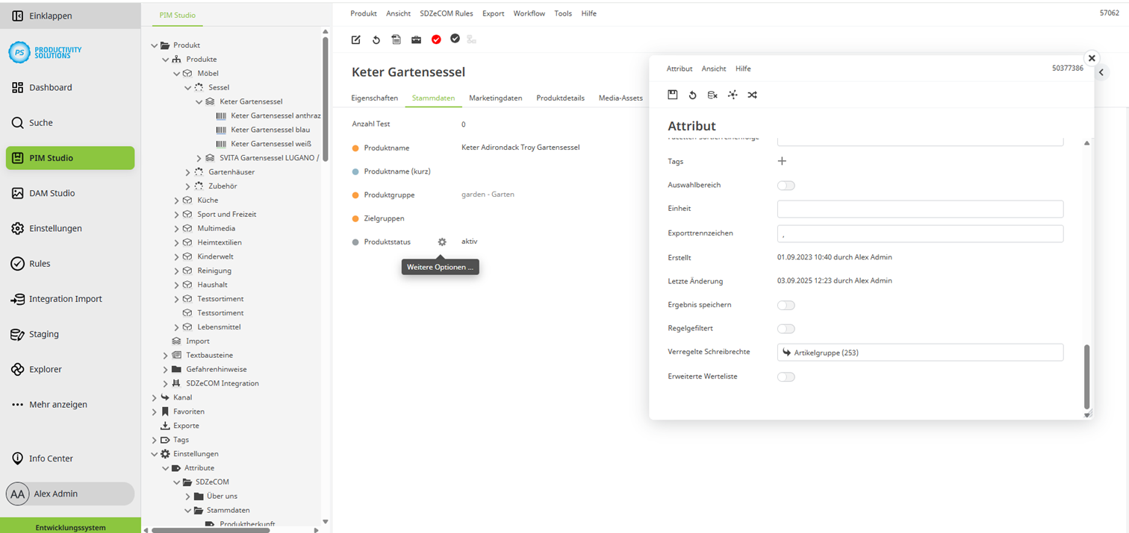Image resolution: width=1129 pixels, height=533 pixels.
Task: Expand the Gartenhäuser tree node
Action: [x=188, y=172]
